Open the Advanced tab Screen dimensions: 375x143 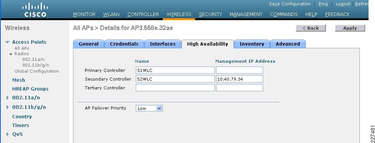tap(288, 44)
